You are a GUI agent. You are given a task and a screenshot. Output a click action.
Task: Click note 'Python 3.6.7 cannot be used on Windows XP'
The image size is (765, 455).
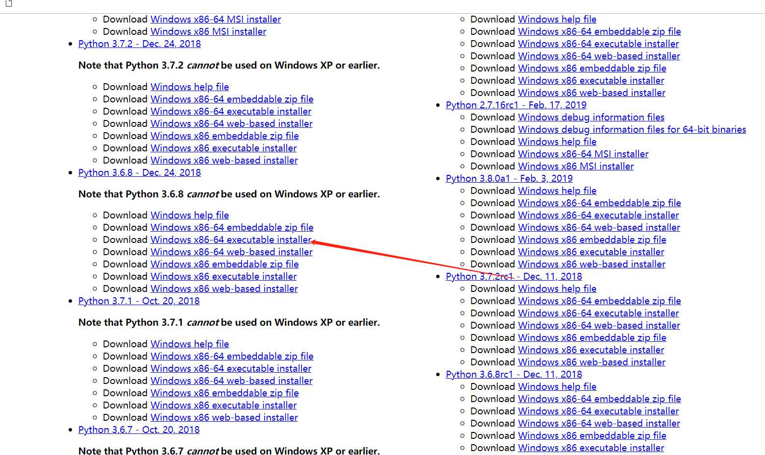coord(229,450)
